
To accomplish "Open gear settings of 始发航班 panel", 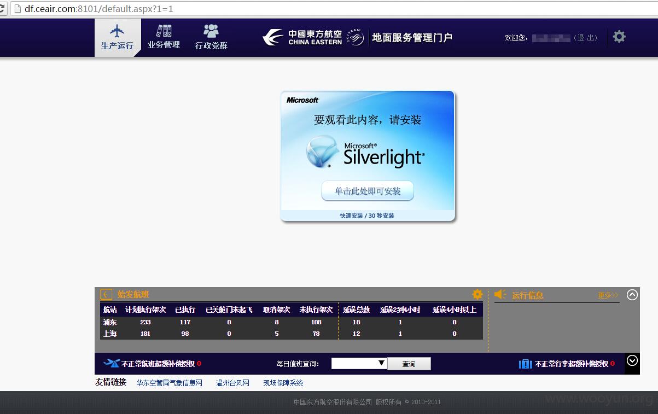I will coord(478,294).
